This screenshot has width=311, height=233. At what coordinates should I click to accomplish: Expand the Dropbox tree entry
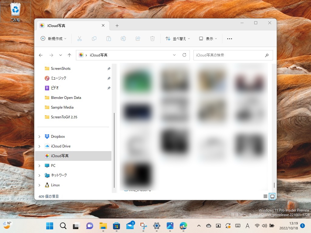(x=39, y=136)
